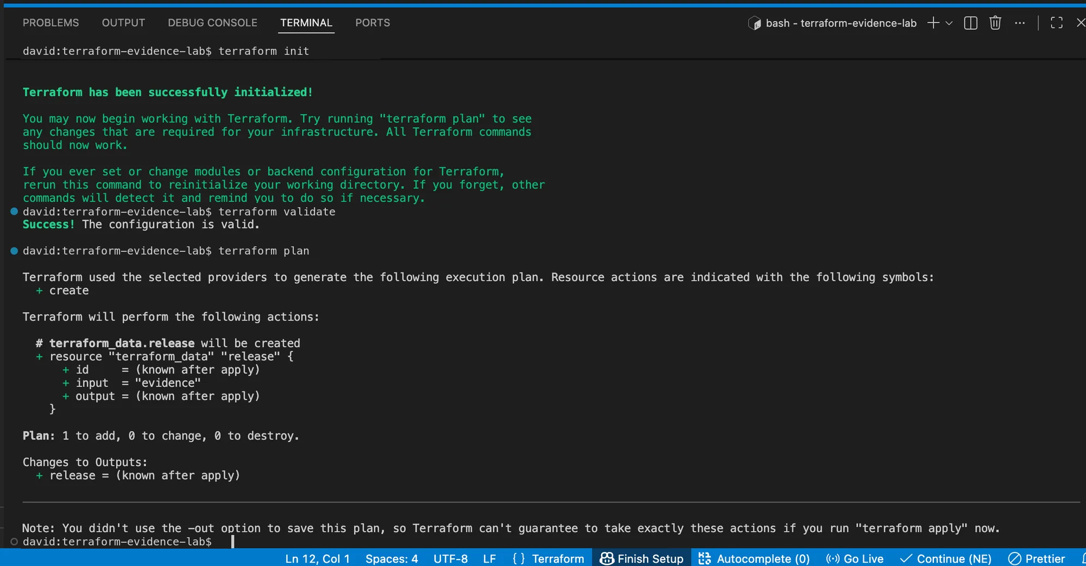The width and height of the screenshot is (1086, 566).
Task: Click Finish Setup Copilot status item
Action: click(641, 558)
